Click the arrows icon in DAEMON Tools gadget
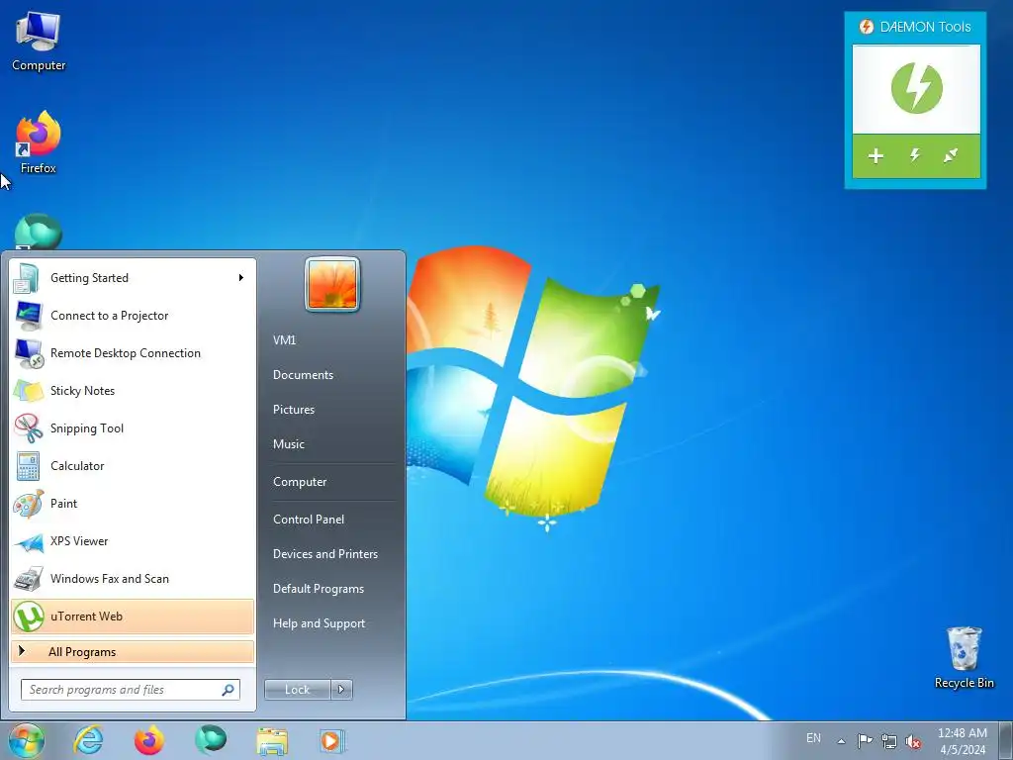The image size is (1013, 760). (951, 155)
